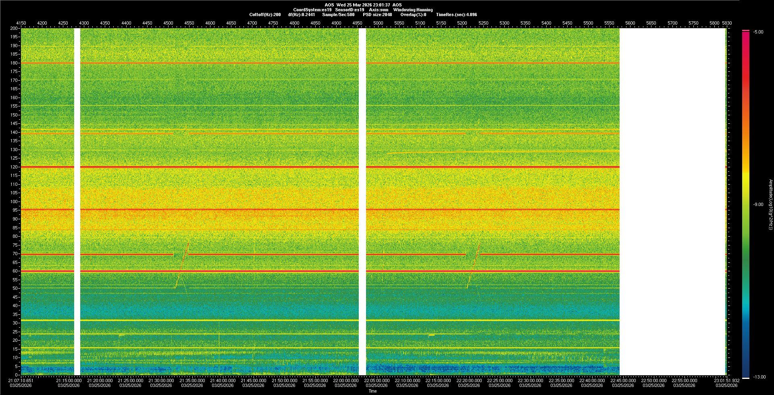Viewport: 774px width, 395px height.
Task: Click the large blank region after 22:45
Action: tap(672, 202)
